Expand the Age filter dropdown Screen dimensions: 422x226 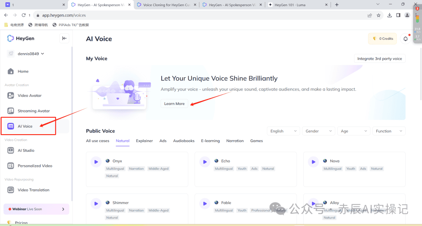(x=354, y=131)
